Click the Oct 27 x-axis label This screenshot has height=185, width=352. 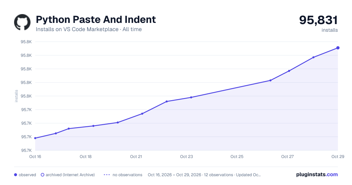coord(287,157)
